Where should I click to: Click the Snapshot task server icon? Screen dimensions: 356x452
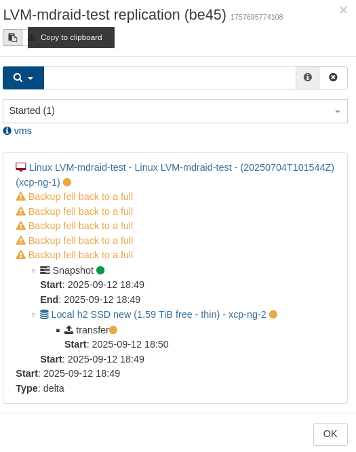pos(45,270)
